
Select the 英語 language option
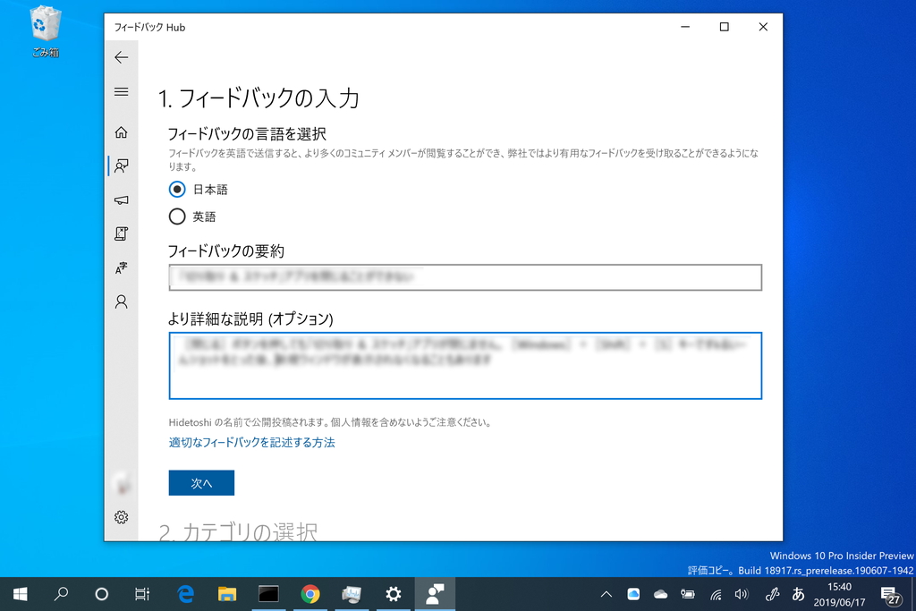point(176,216)
